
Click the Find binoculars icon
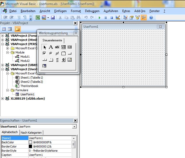click(78, 18)
